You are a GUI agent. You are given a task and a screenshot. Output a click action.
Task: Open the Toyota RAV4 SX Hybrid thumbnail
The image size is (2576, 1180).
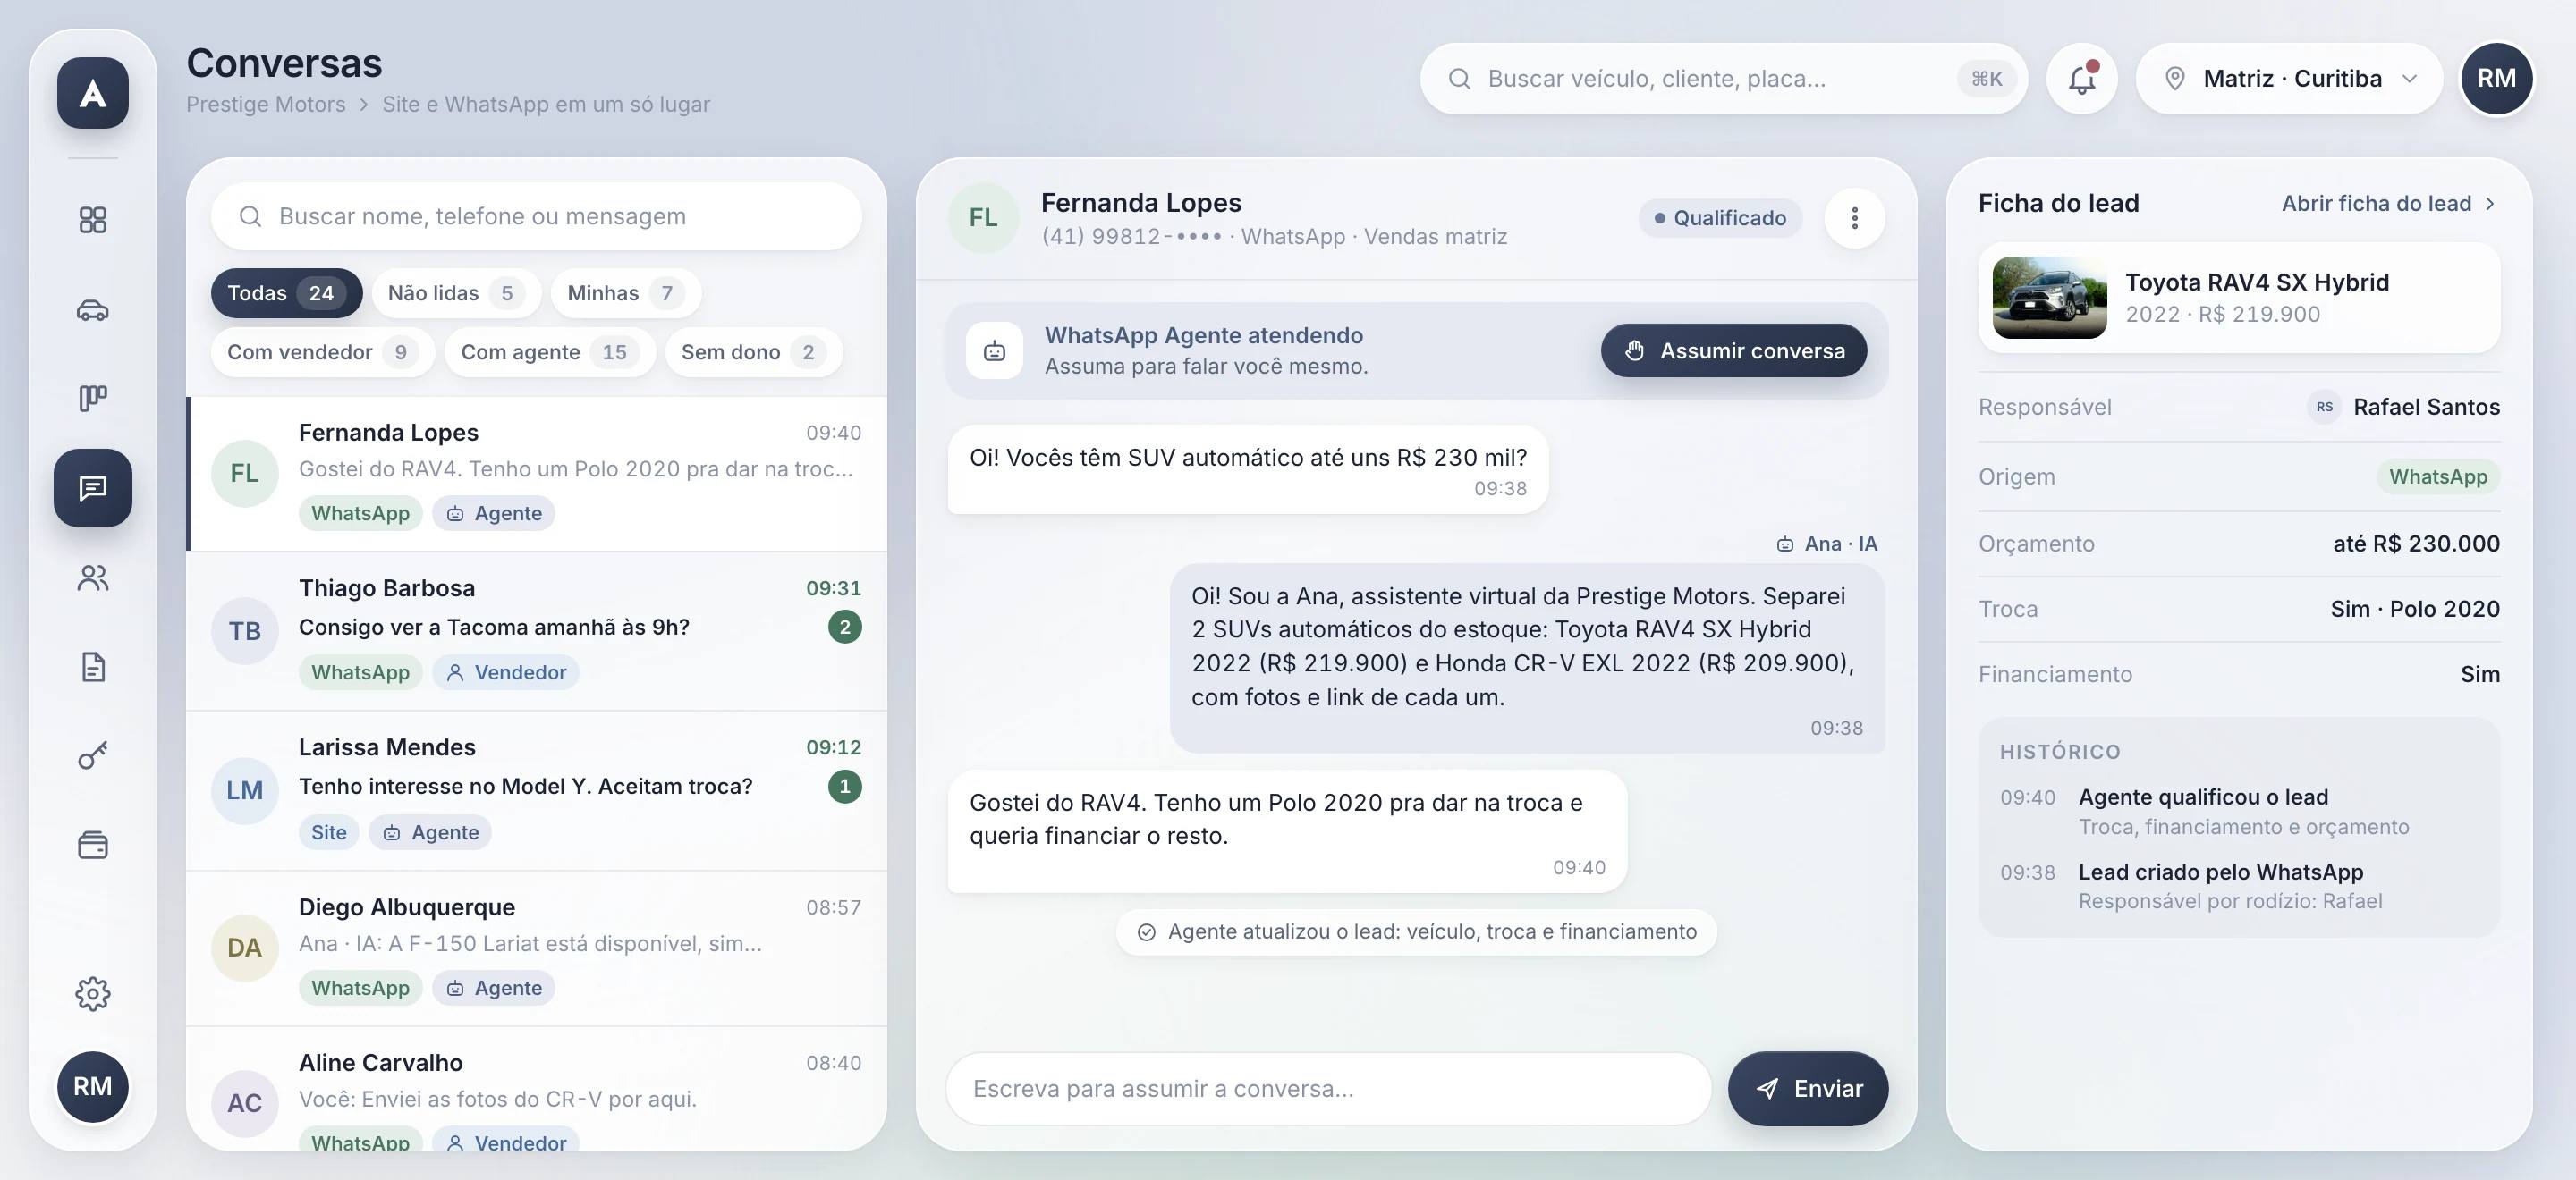(2049, 298)
